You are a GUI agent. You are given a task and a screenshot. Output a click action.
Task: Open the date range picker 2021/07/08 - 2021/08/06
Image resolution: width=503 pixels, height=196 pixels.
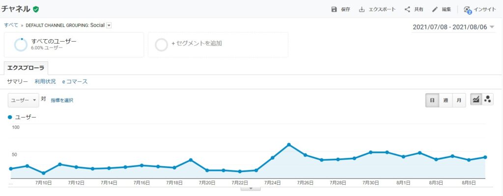point(453,27)
